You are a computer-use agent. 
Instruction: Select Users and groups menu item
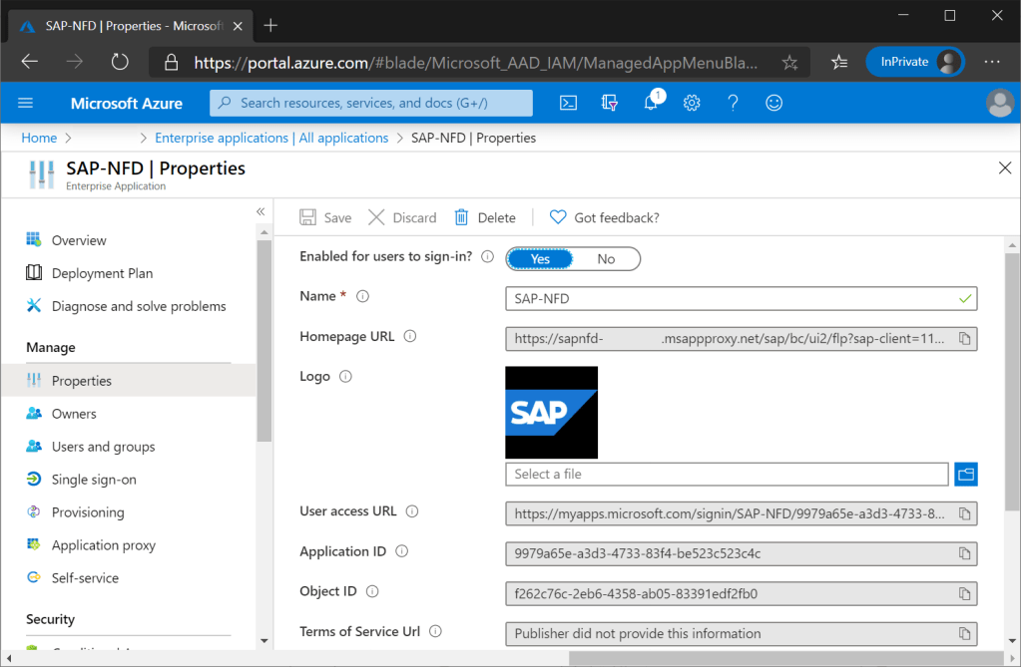[x=103, y=447]
